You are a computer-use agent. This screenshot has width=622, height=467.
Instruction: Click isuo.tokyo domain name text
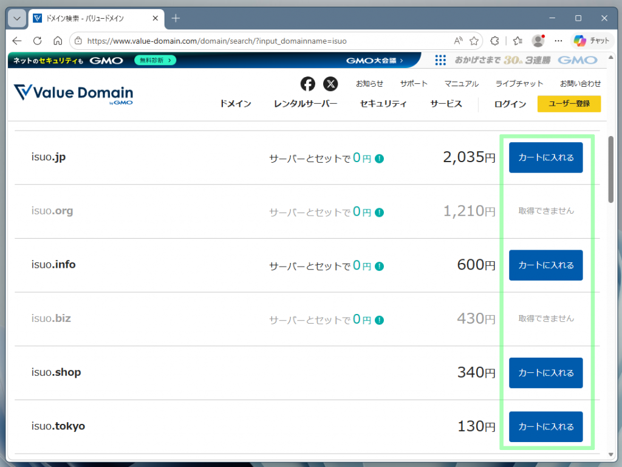point(58,426)
